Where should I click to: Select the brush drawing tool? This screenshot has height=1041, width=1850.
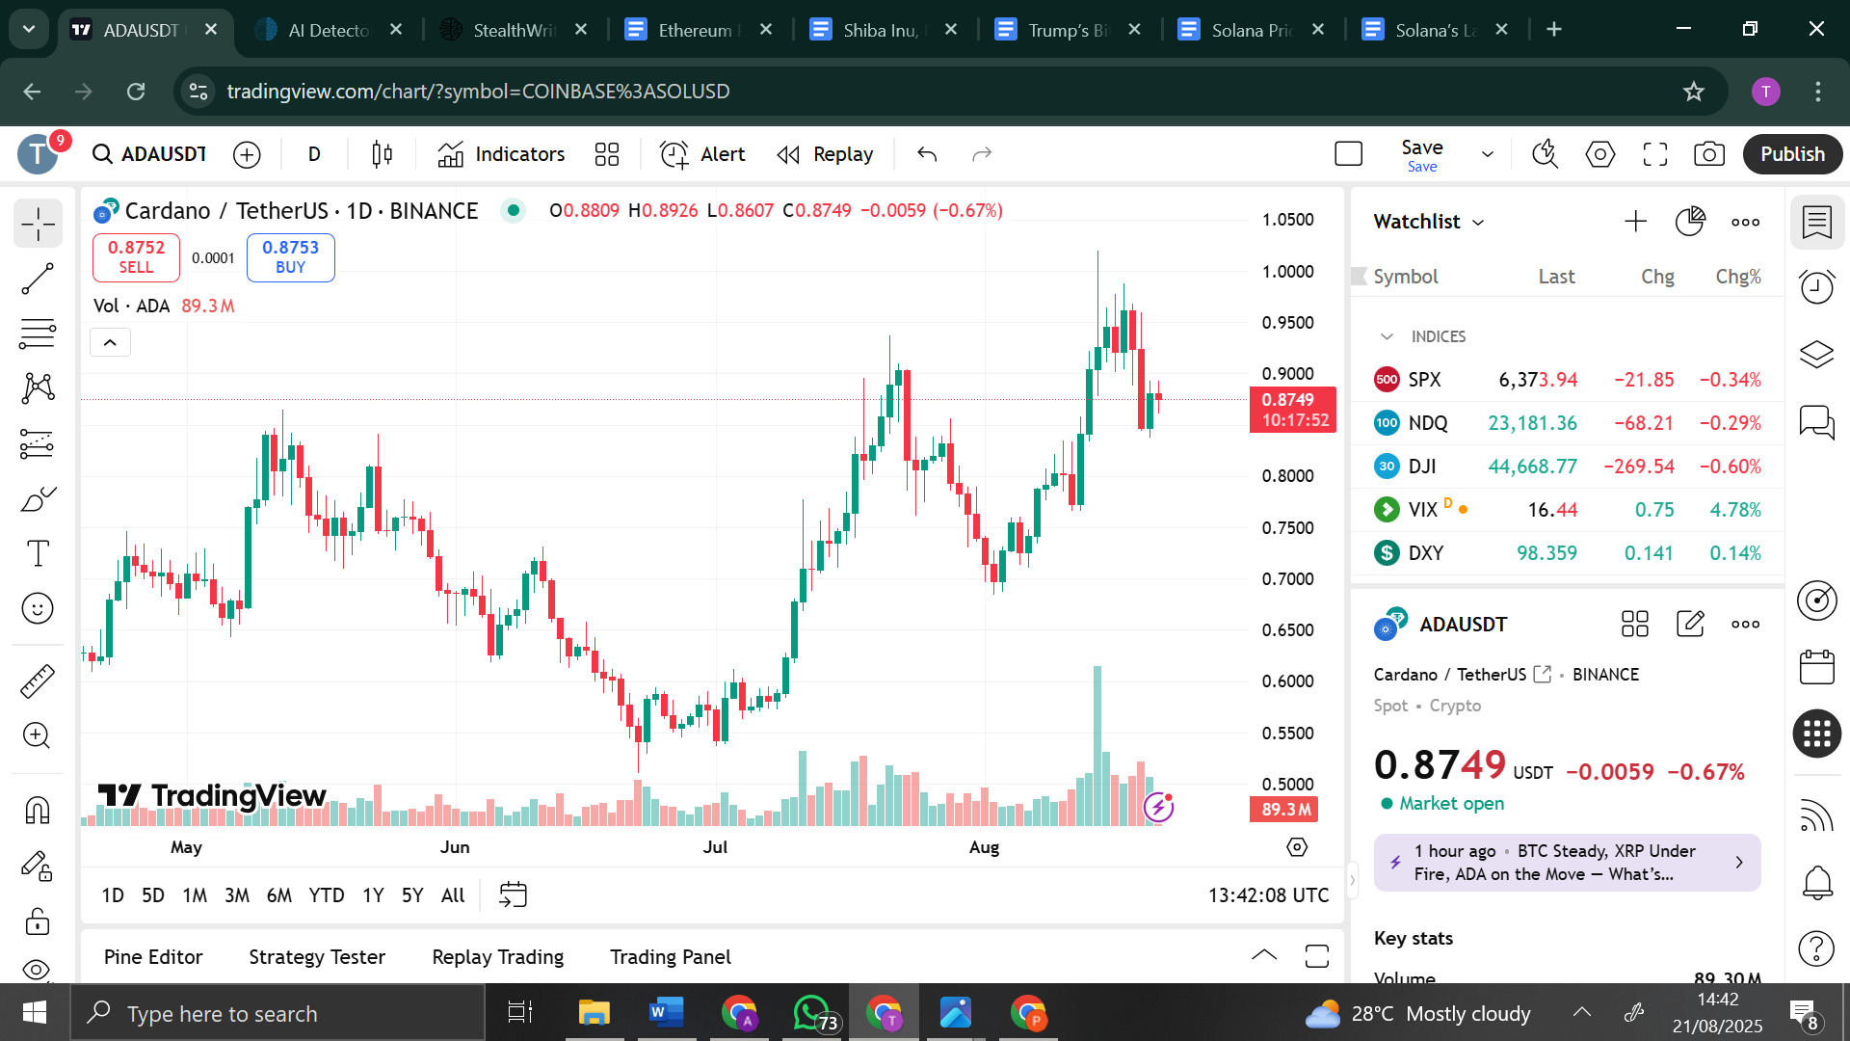coord(38,498)
